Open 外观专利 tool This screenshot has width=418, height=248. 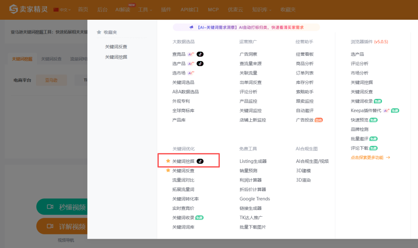(181, 101)
